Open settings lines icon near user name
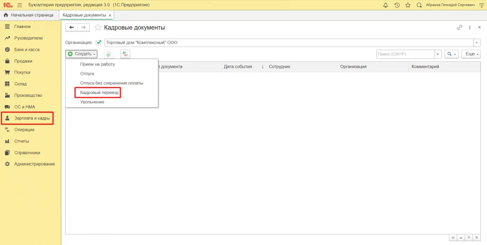The image size is (487, 245). point(481,5)
